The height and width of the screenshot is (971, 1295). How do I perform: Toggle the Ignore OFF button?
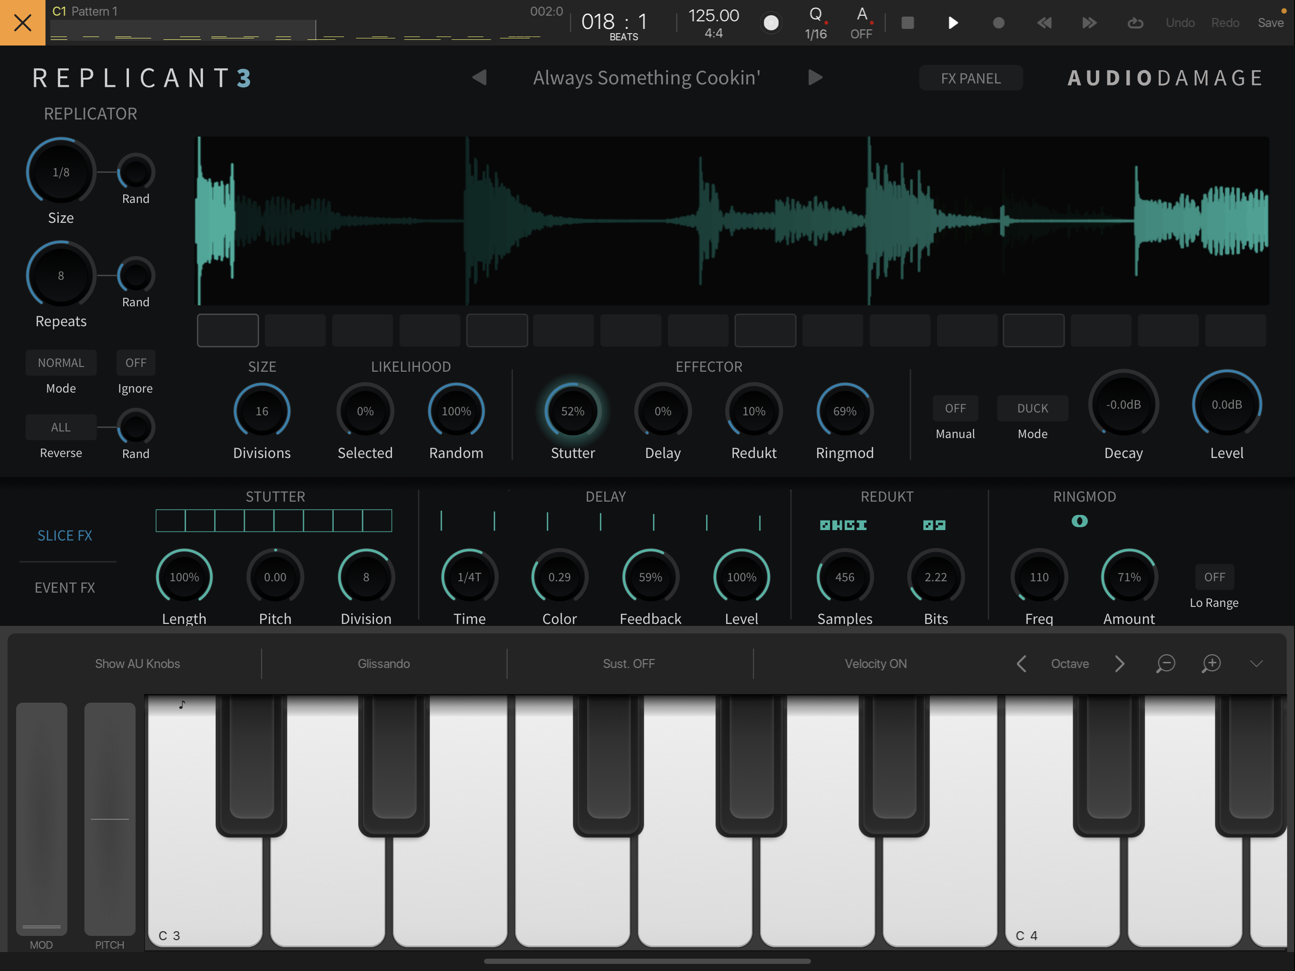pyautogui.click(x=136, y=363)
